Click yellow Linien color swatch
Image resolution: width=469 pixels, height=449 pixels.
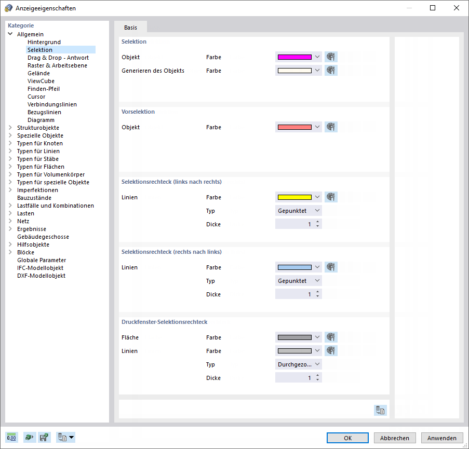tap(294, 197)
